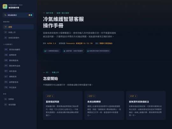Click the 02 badge beside 系統怎麼運作
The width and height of the screenshot is (172, 129).
coord(6,38)
